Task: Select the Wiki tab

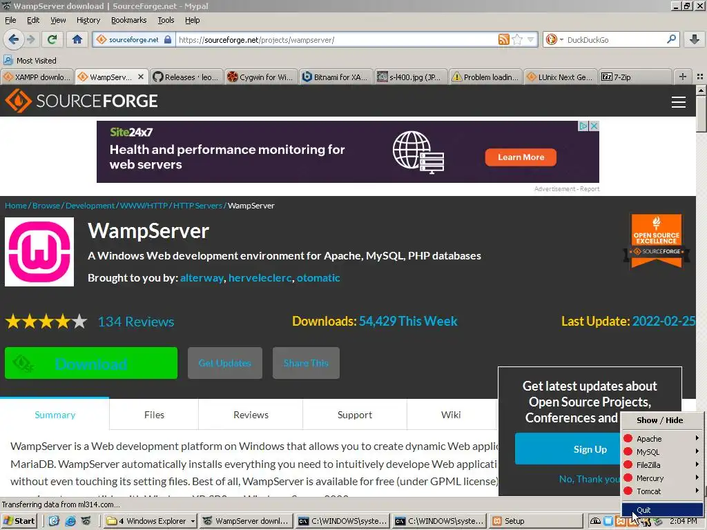Action: (x=451, y=415)
